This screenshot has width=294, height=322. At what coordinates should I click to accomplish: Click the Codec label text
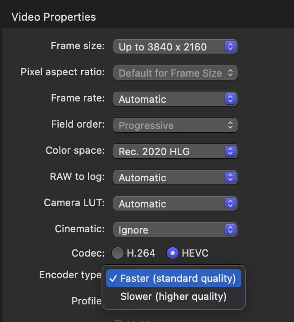pyautogui.click(x=88, y=253)
